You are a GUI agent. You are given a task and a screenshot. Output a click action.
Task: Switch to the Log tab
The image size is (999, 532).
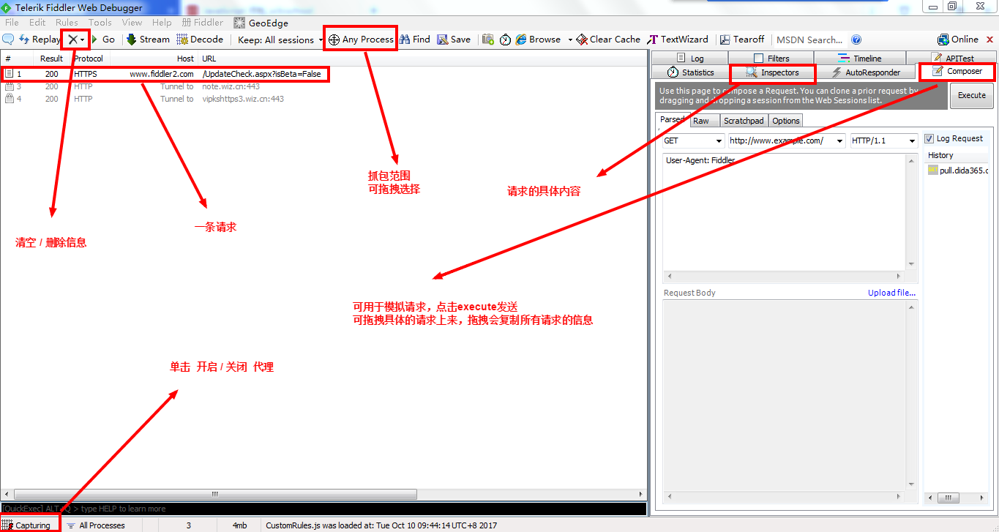click(689, 59)
